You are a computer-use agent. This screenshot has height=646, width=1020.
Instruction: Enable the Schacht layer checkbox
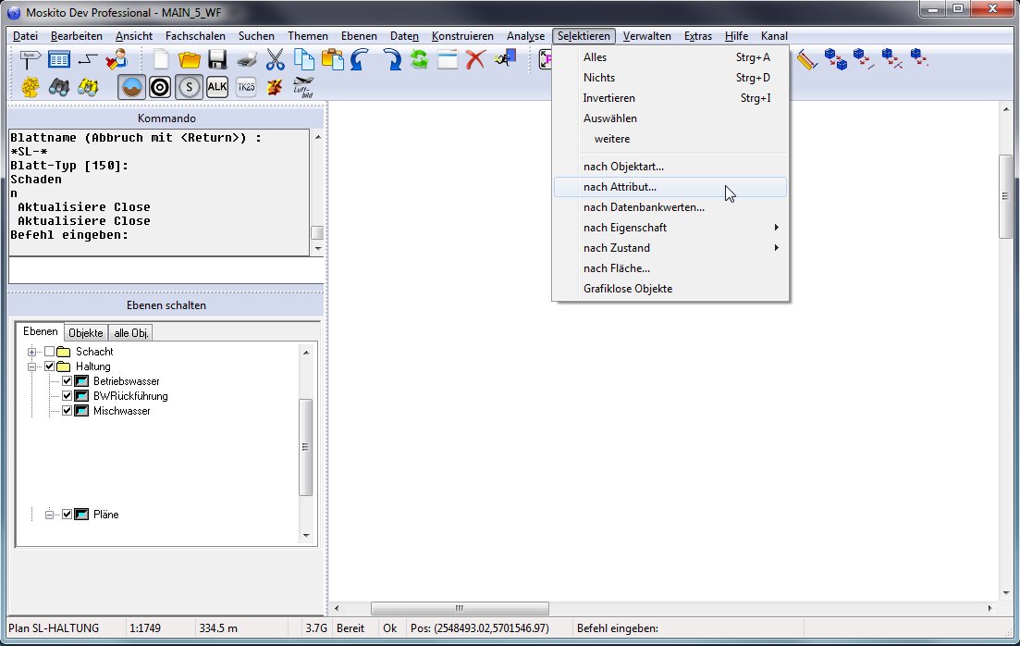[50, 352]
